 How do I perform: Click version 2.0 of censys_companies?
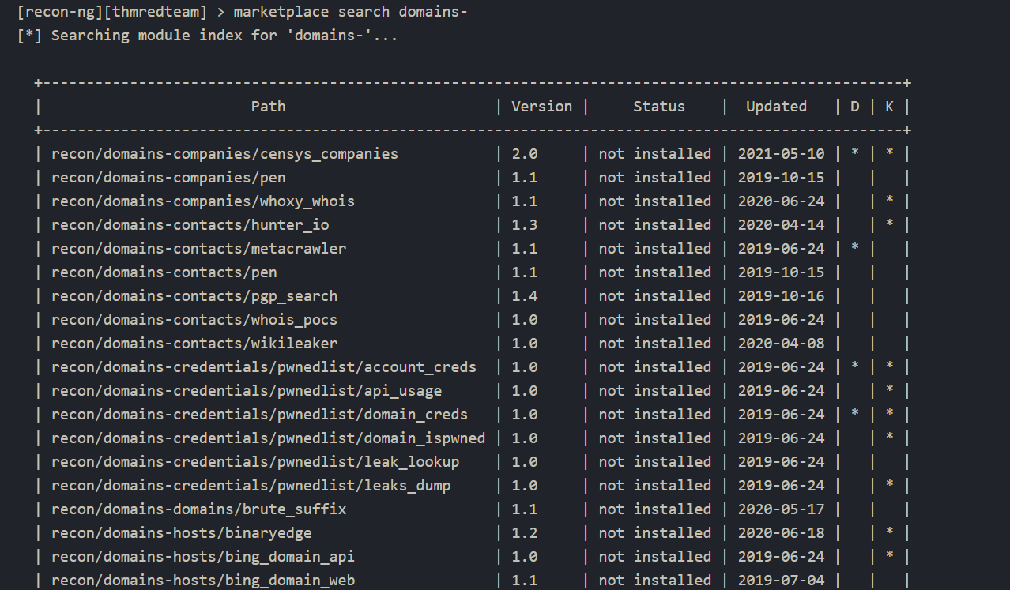pos(524,154)
